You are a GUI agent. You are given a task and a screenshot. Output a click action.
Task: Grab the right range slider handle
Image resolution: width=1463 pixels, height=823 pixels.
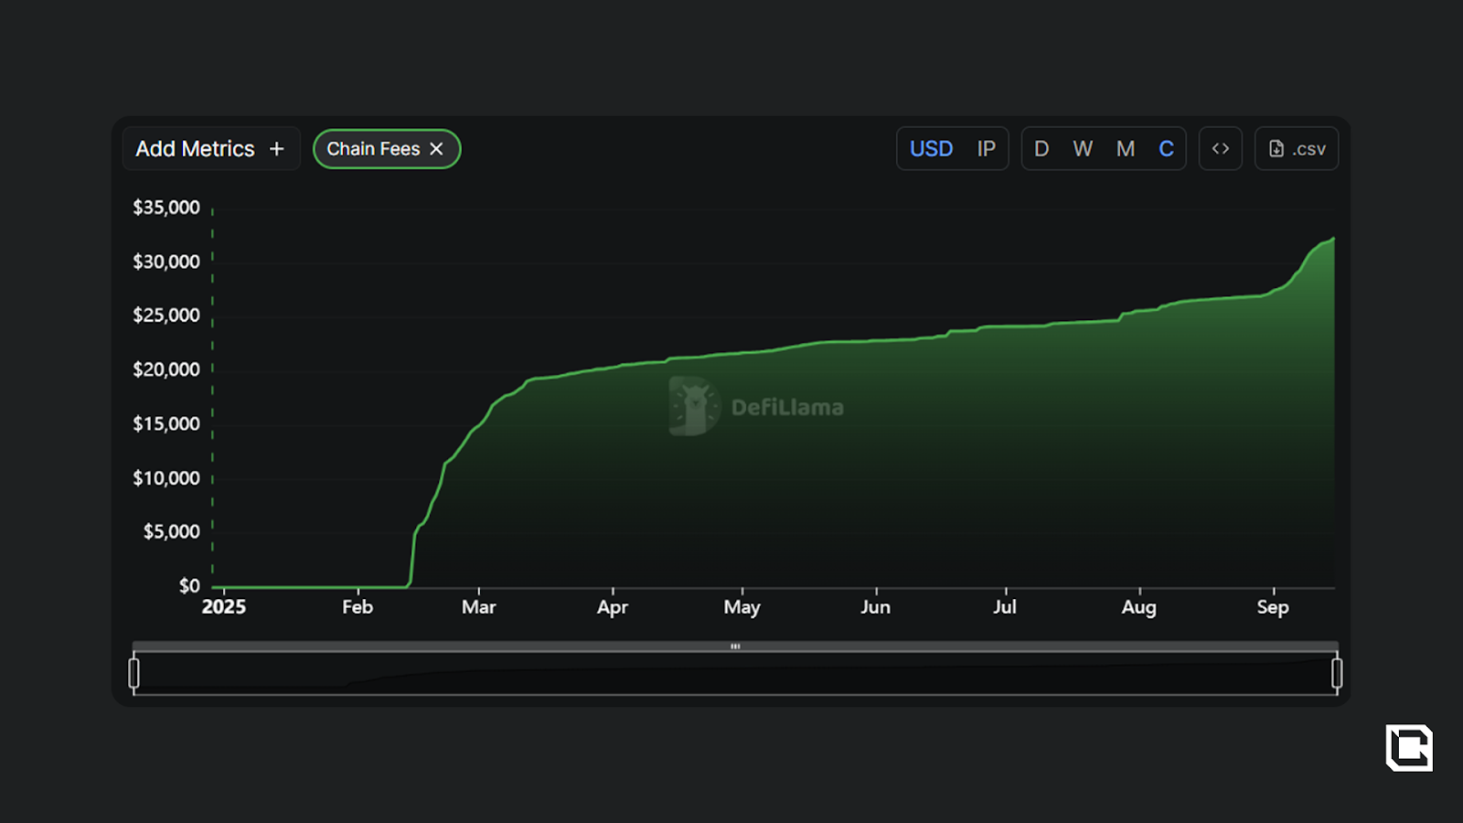[1337, 673]
